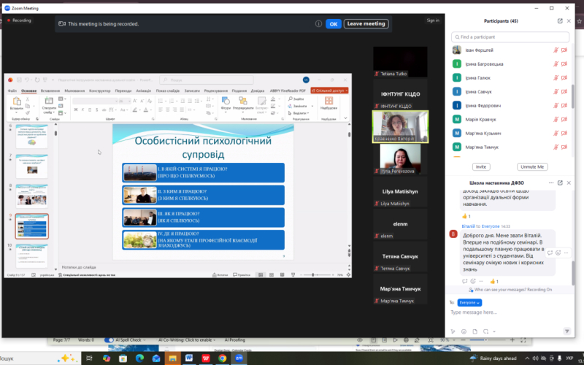The height and width of the screenshot is (365, 584).
Task: Toggle microphone icon for Ірина Багровецька
Action: pos(556,64)
